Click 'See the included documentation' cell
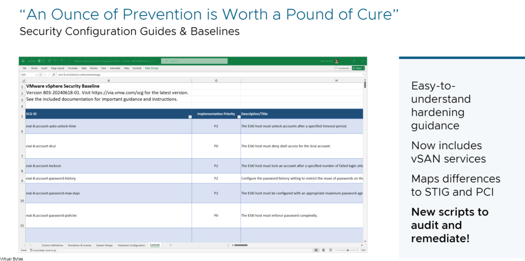This screenshot has width=525, height=261. coord(109,99)
